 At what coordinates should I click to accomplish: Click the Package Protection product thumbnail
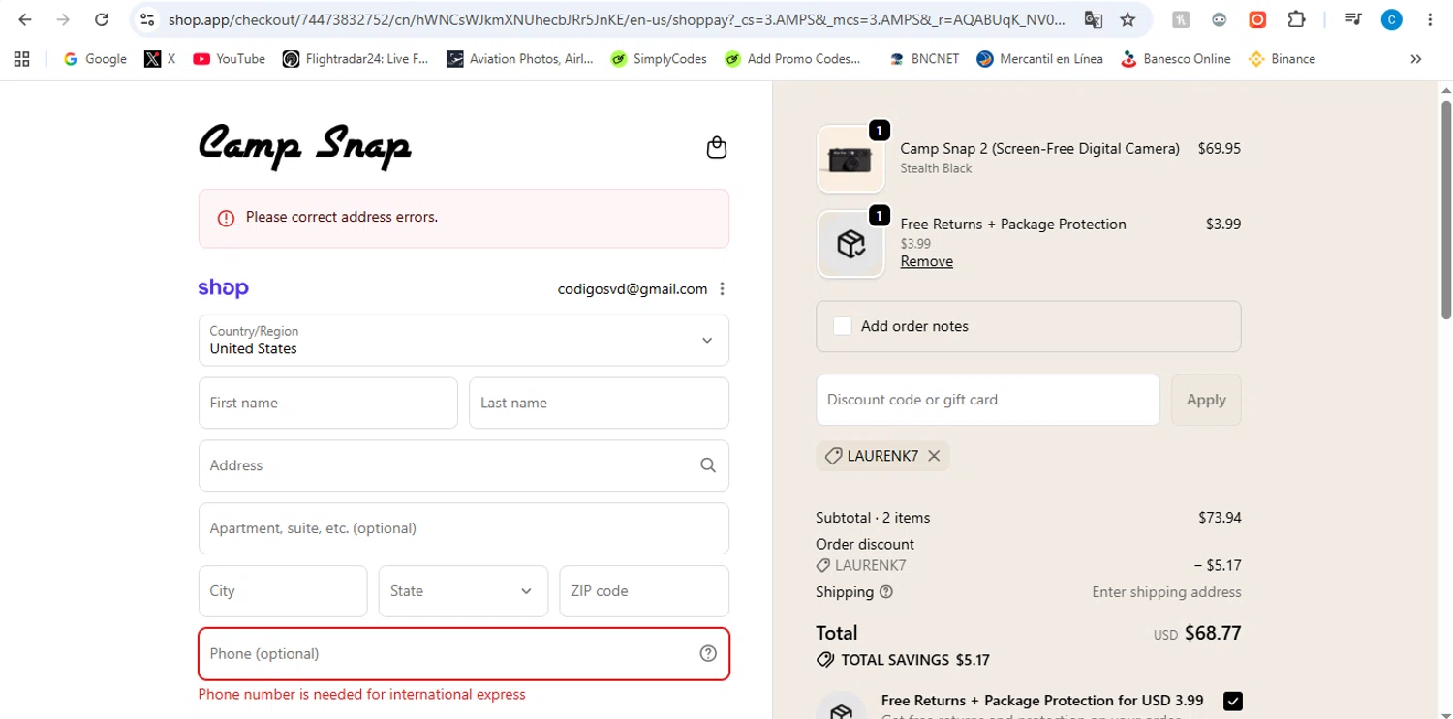point(850,244)
